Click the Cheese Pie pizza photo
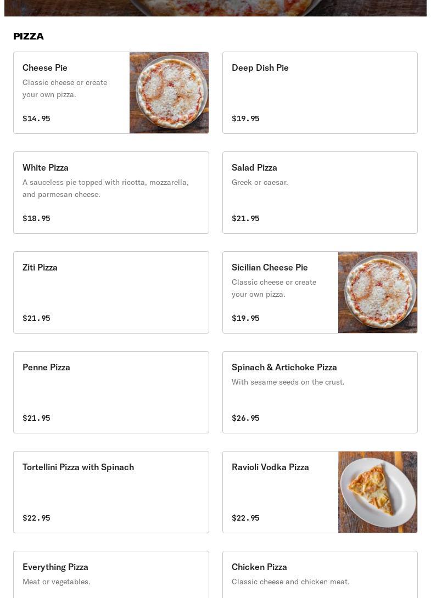The height and width of the screenshot is (598, 431). point(169,93)
